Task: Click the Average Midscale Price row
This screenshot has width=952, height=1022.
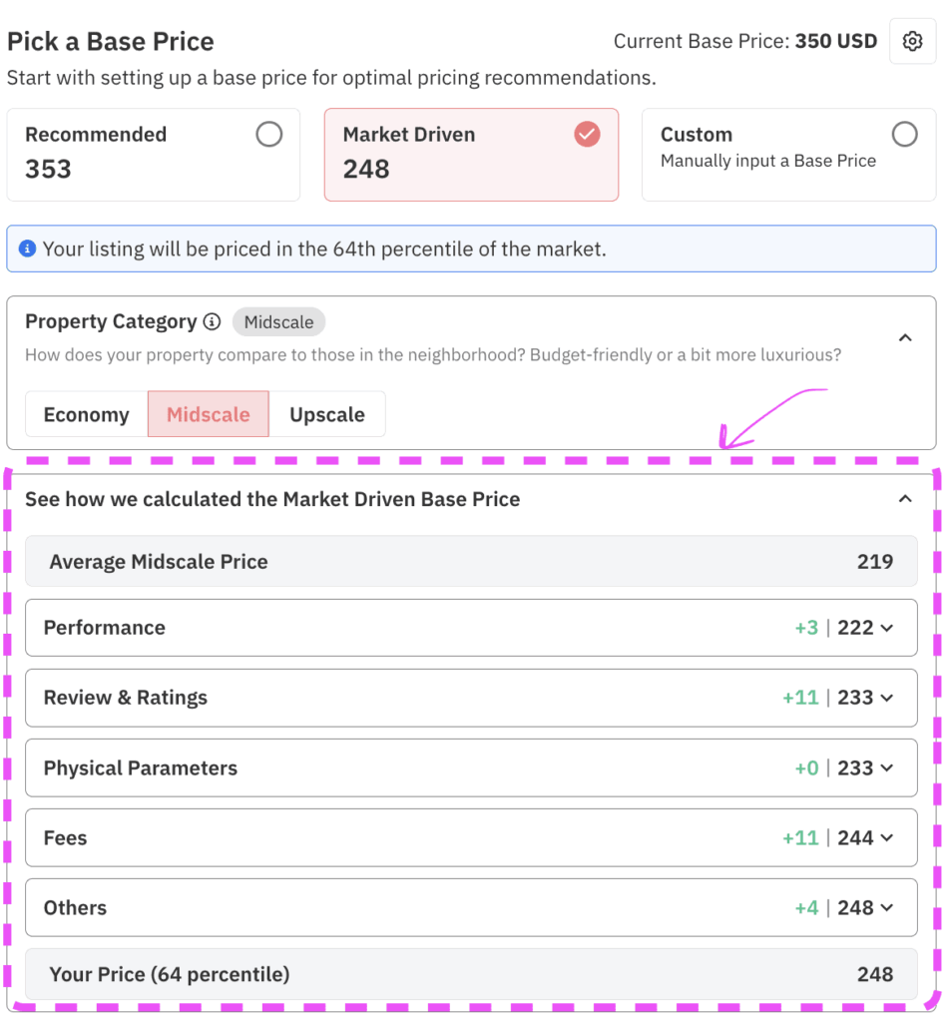Action: tap(471, 561)
